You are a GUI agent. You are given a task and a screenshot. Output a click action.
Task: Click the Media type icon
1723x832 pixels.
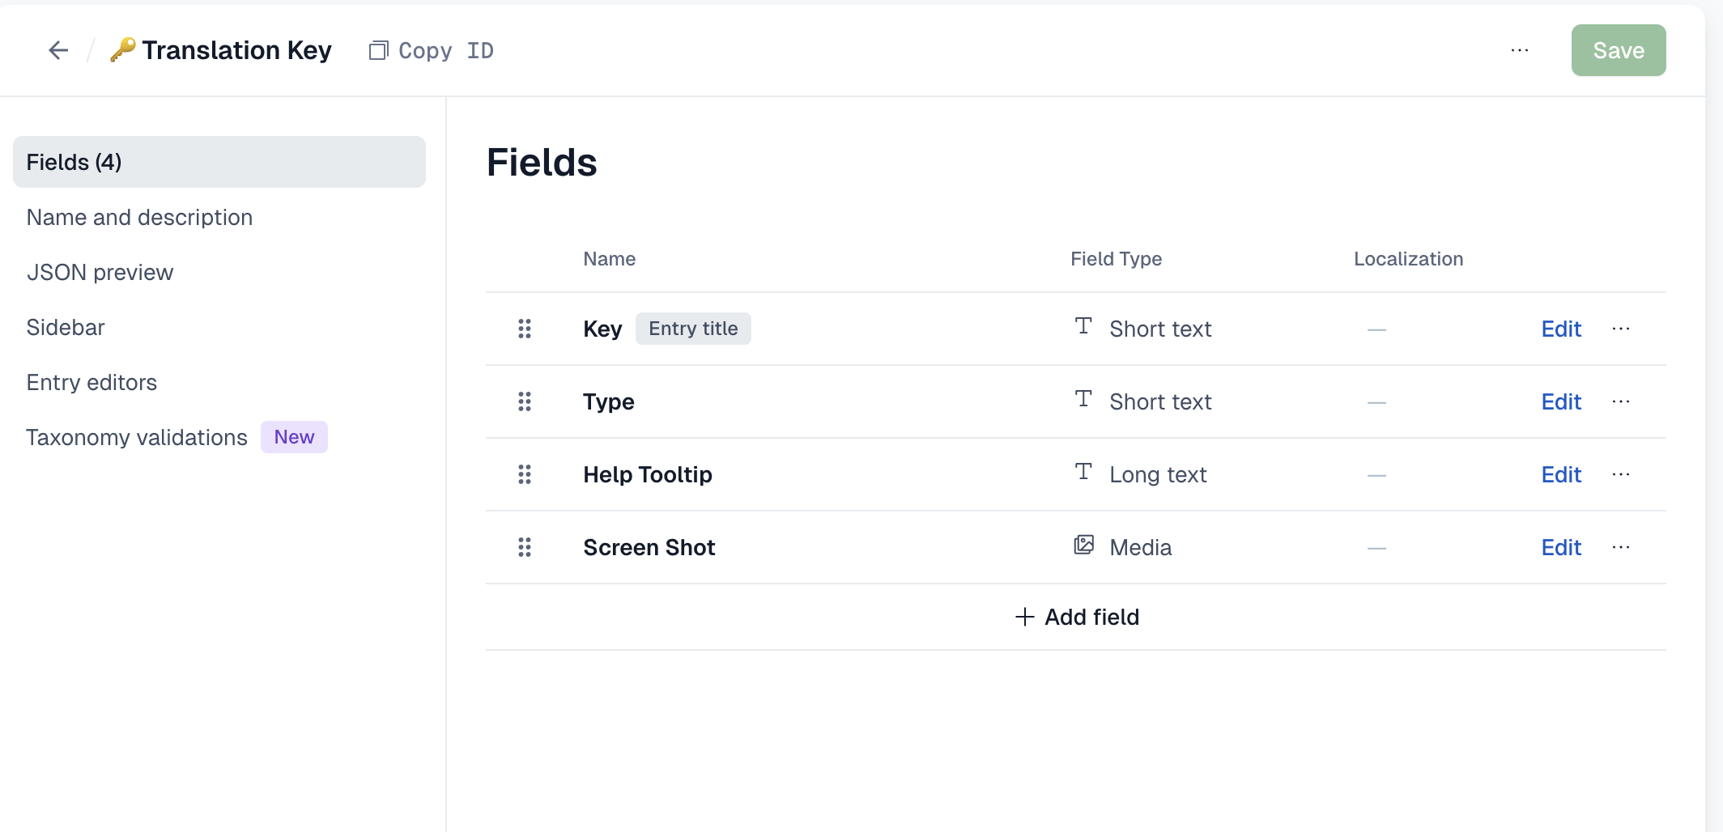click(x=1083, y=545)
